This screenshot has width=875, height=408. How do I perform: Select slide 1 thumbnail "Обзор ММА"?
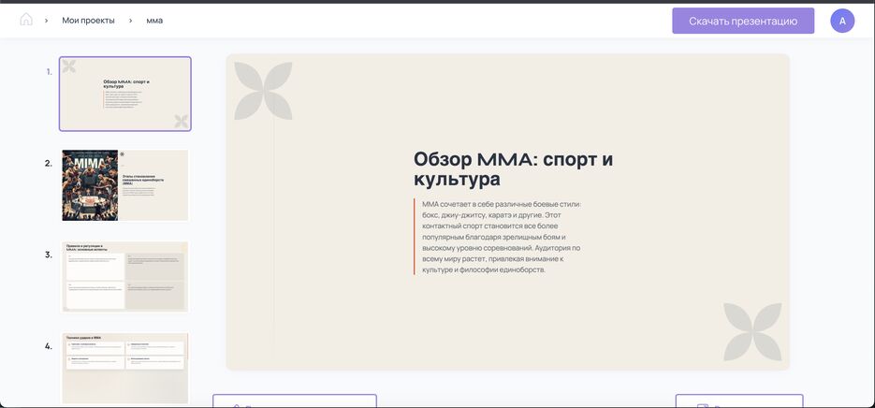pyautogui.click(x=125, y=94)
